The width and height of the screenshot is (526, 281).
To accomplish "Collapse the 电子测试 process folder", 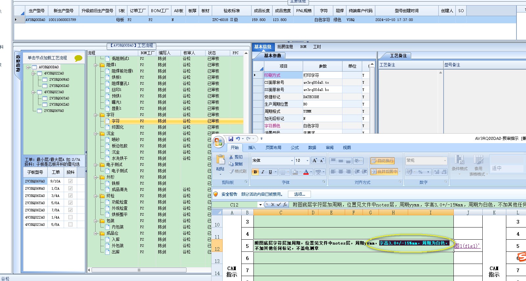I will tap(96, 165).
